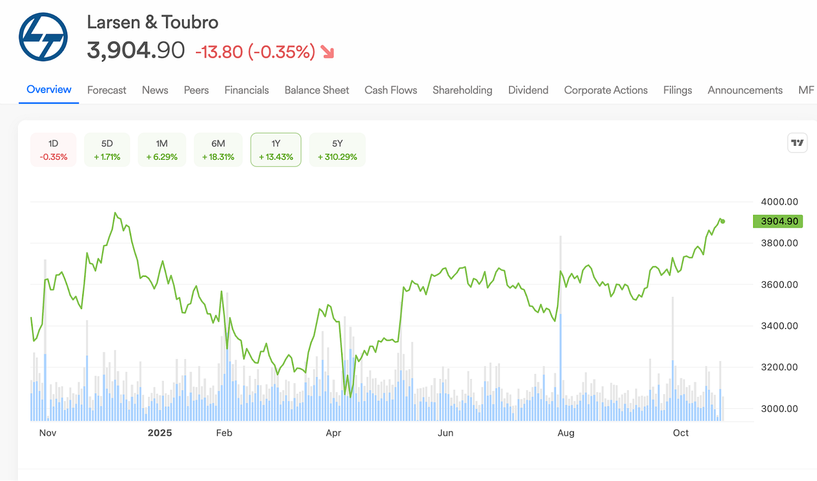Click the 3400.00 axis label
Image resolution: width=817 pixels, height=481 pixels.
click(779, 326)
